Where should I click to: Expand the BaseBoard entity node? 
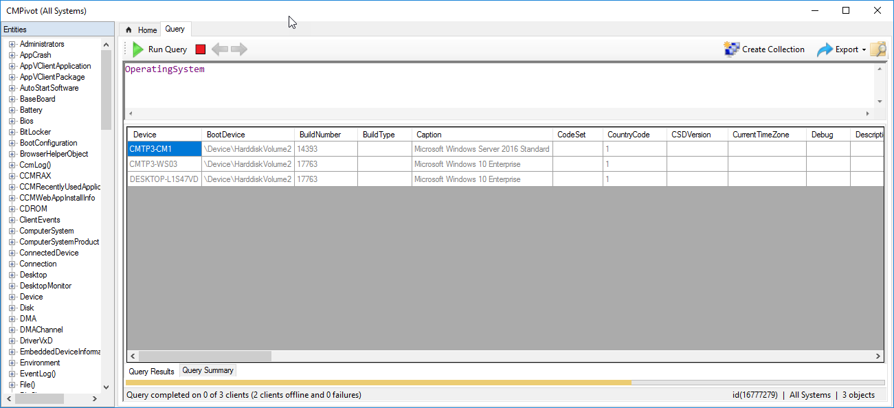12,99
